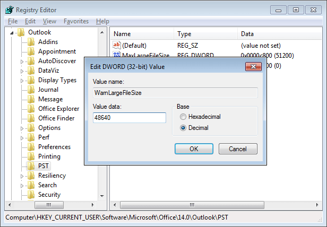Expand the Display Types key

click(22, 81)
